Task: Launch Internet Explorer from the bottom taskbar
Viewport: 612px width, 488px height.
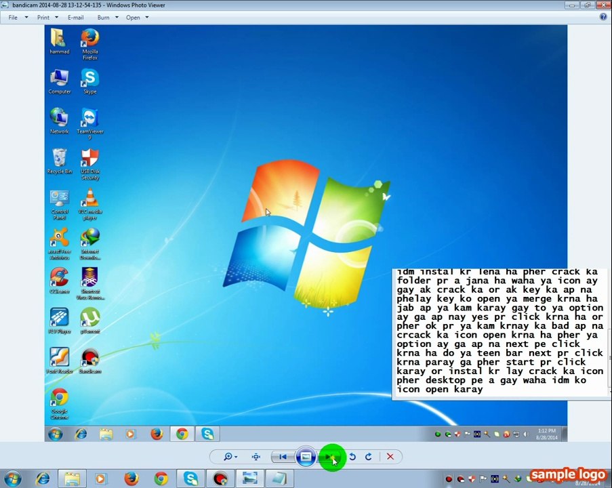Action: [43, 479]
